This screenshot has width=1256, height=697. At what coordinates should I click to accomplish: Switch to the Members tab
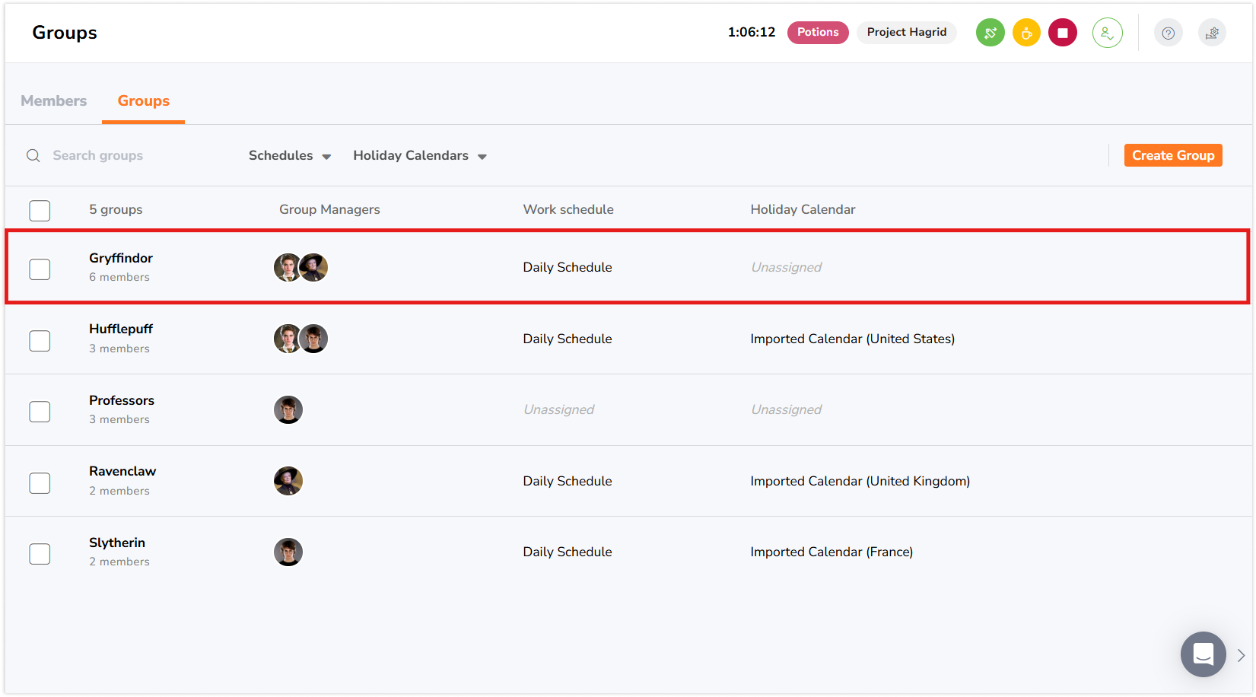click(53, 101)
